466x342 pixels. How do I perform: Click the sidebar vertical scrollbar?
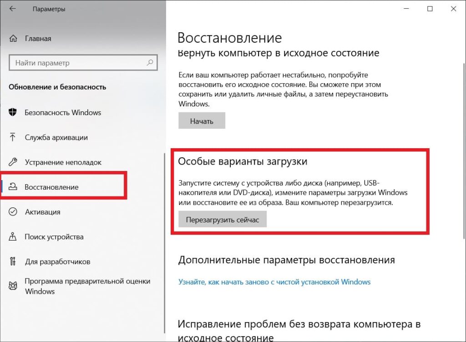tap(164, 243)
